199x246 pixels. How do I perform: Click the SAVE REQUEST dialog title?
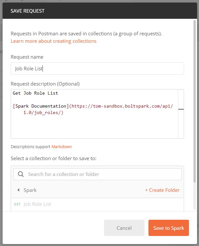pyautogui.click(x=28, y=11)
